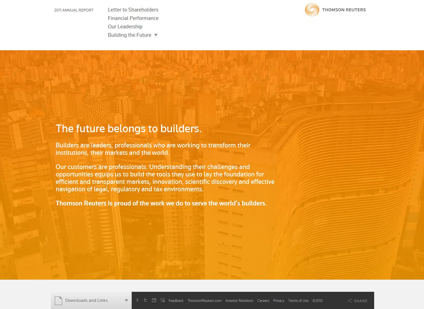Open Investor Relations link
The height and width of the screenshot is (309, 424).
click(x=239, y=301)
